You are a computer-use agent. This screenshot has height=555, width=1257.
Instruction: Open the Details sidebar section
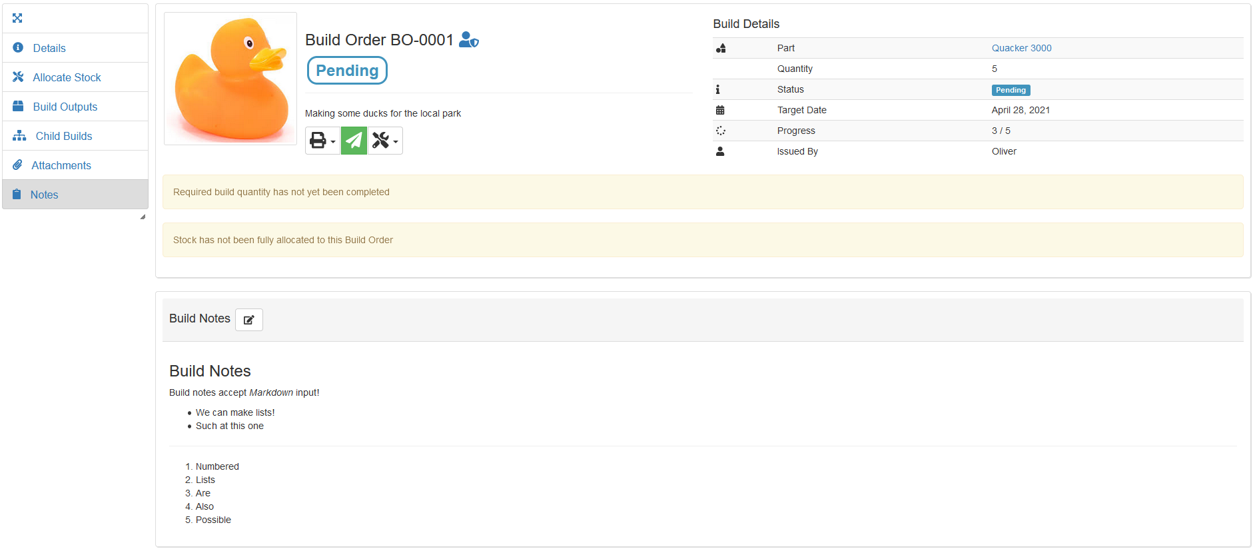click(49, 48)
